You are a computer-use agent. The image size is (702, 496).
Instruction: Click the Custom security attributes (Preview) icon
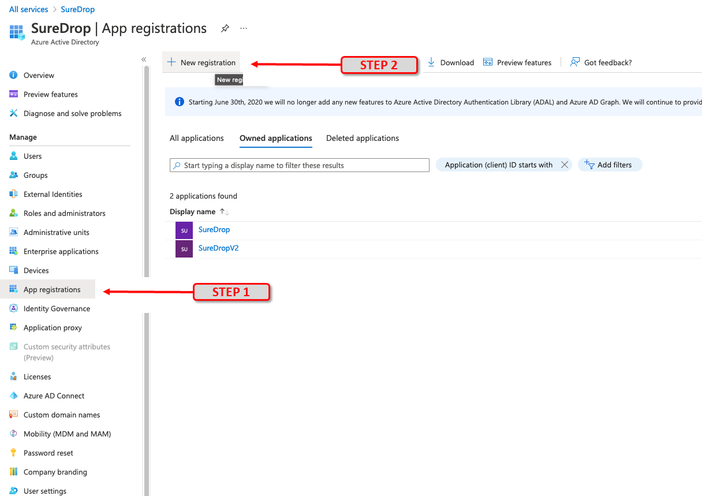click(14, 346)
